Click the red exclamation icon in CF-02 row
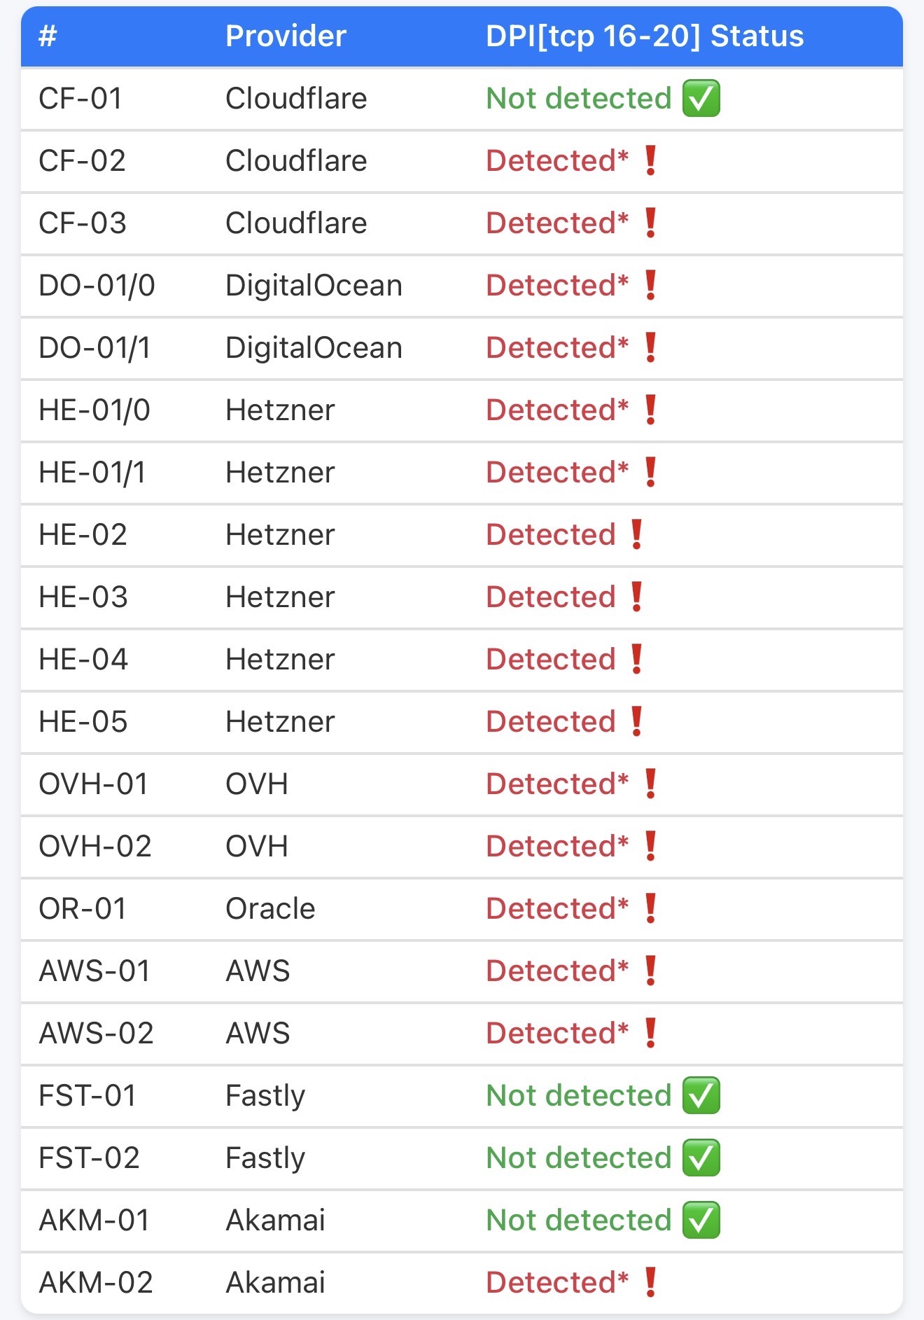 click(650, 160)
